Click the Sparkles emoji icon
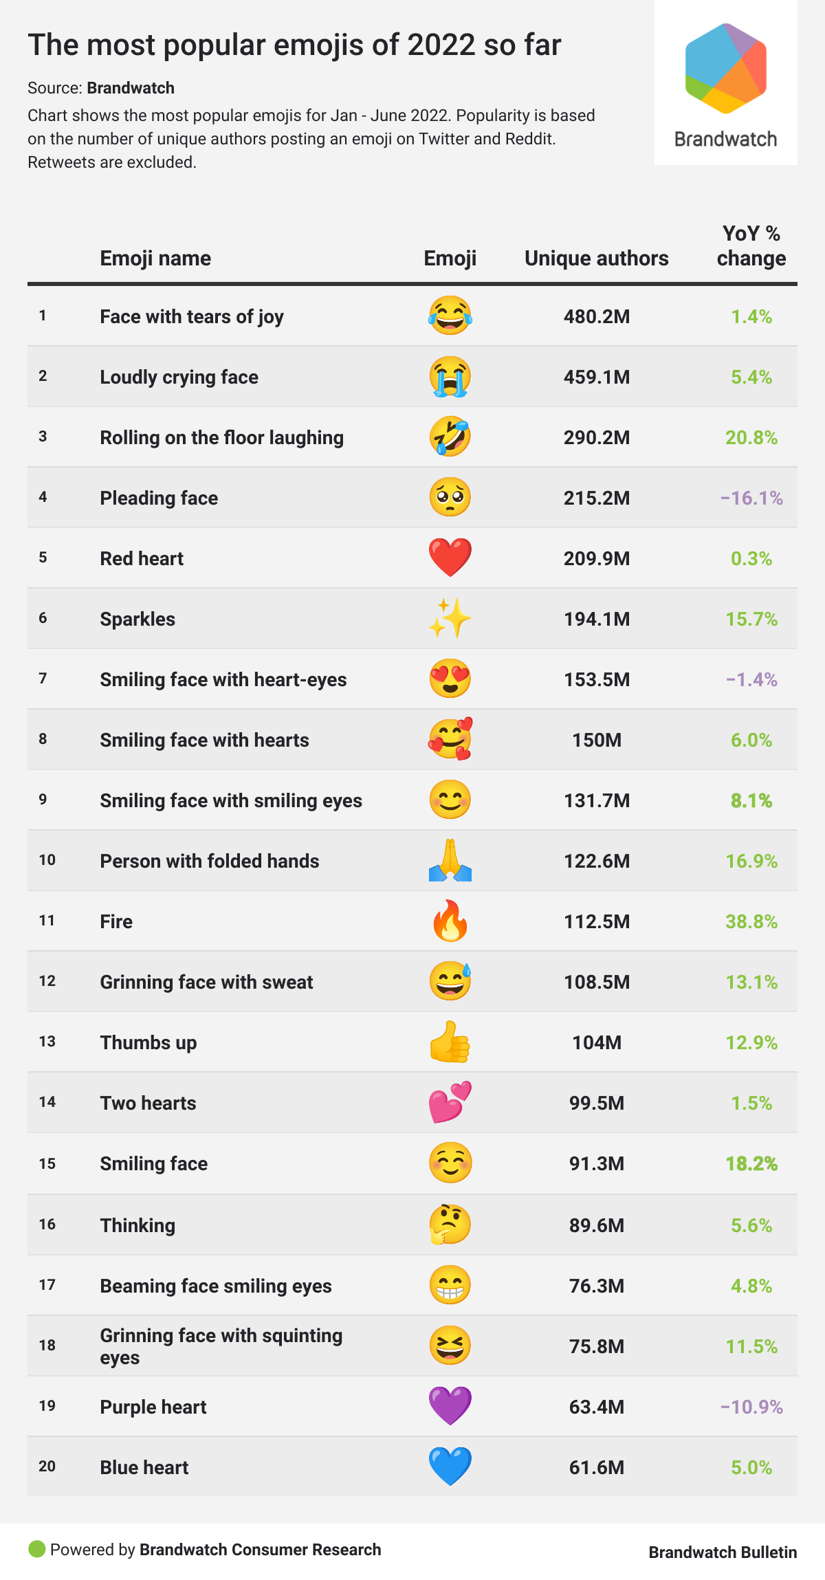The width and height of the screenshot is (825, 1580). (x=450, y=618)
